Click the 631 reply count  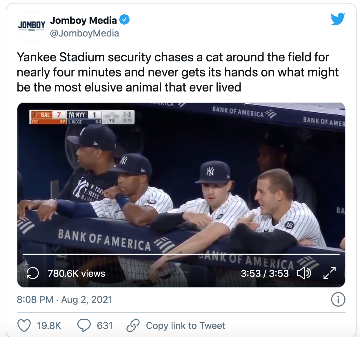click(105, 325)
